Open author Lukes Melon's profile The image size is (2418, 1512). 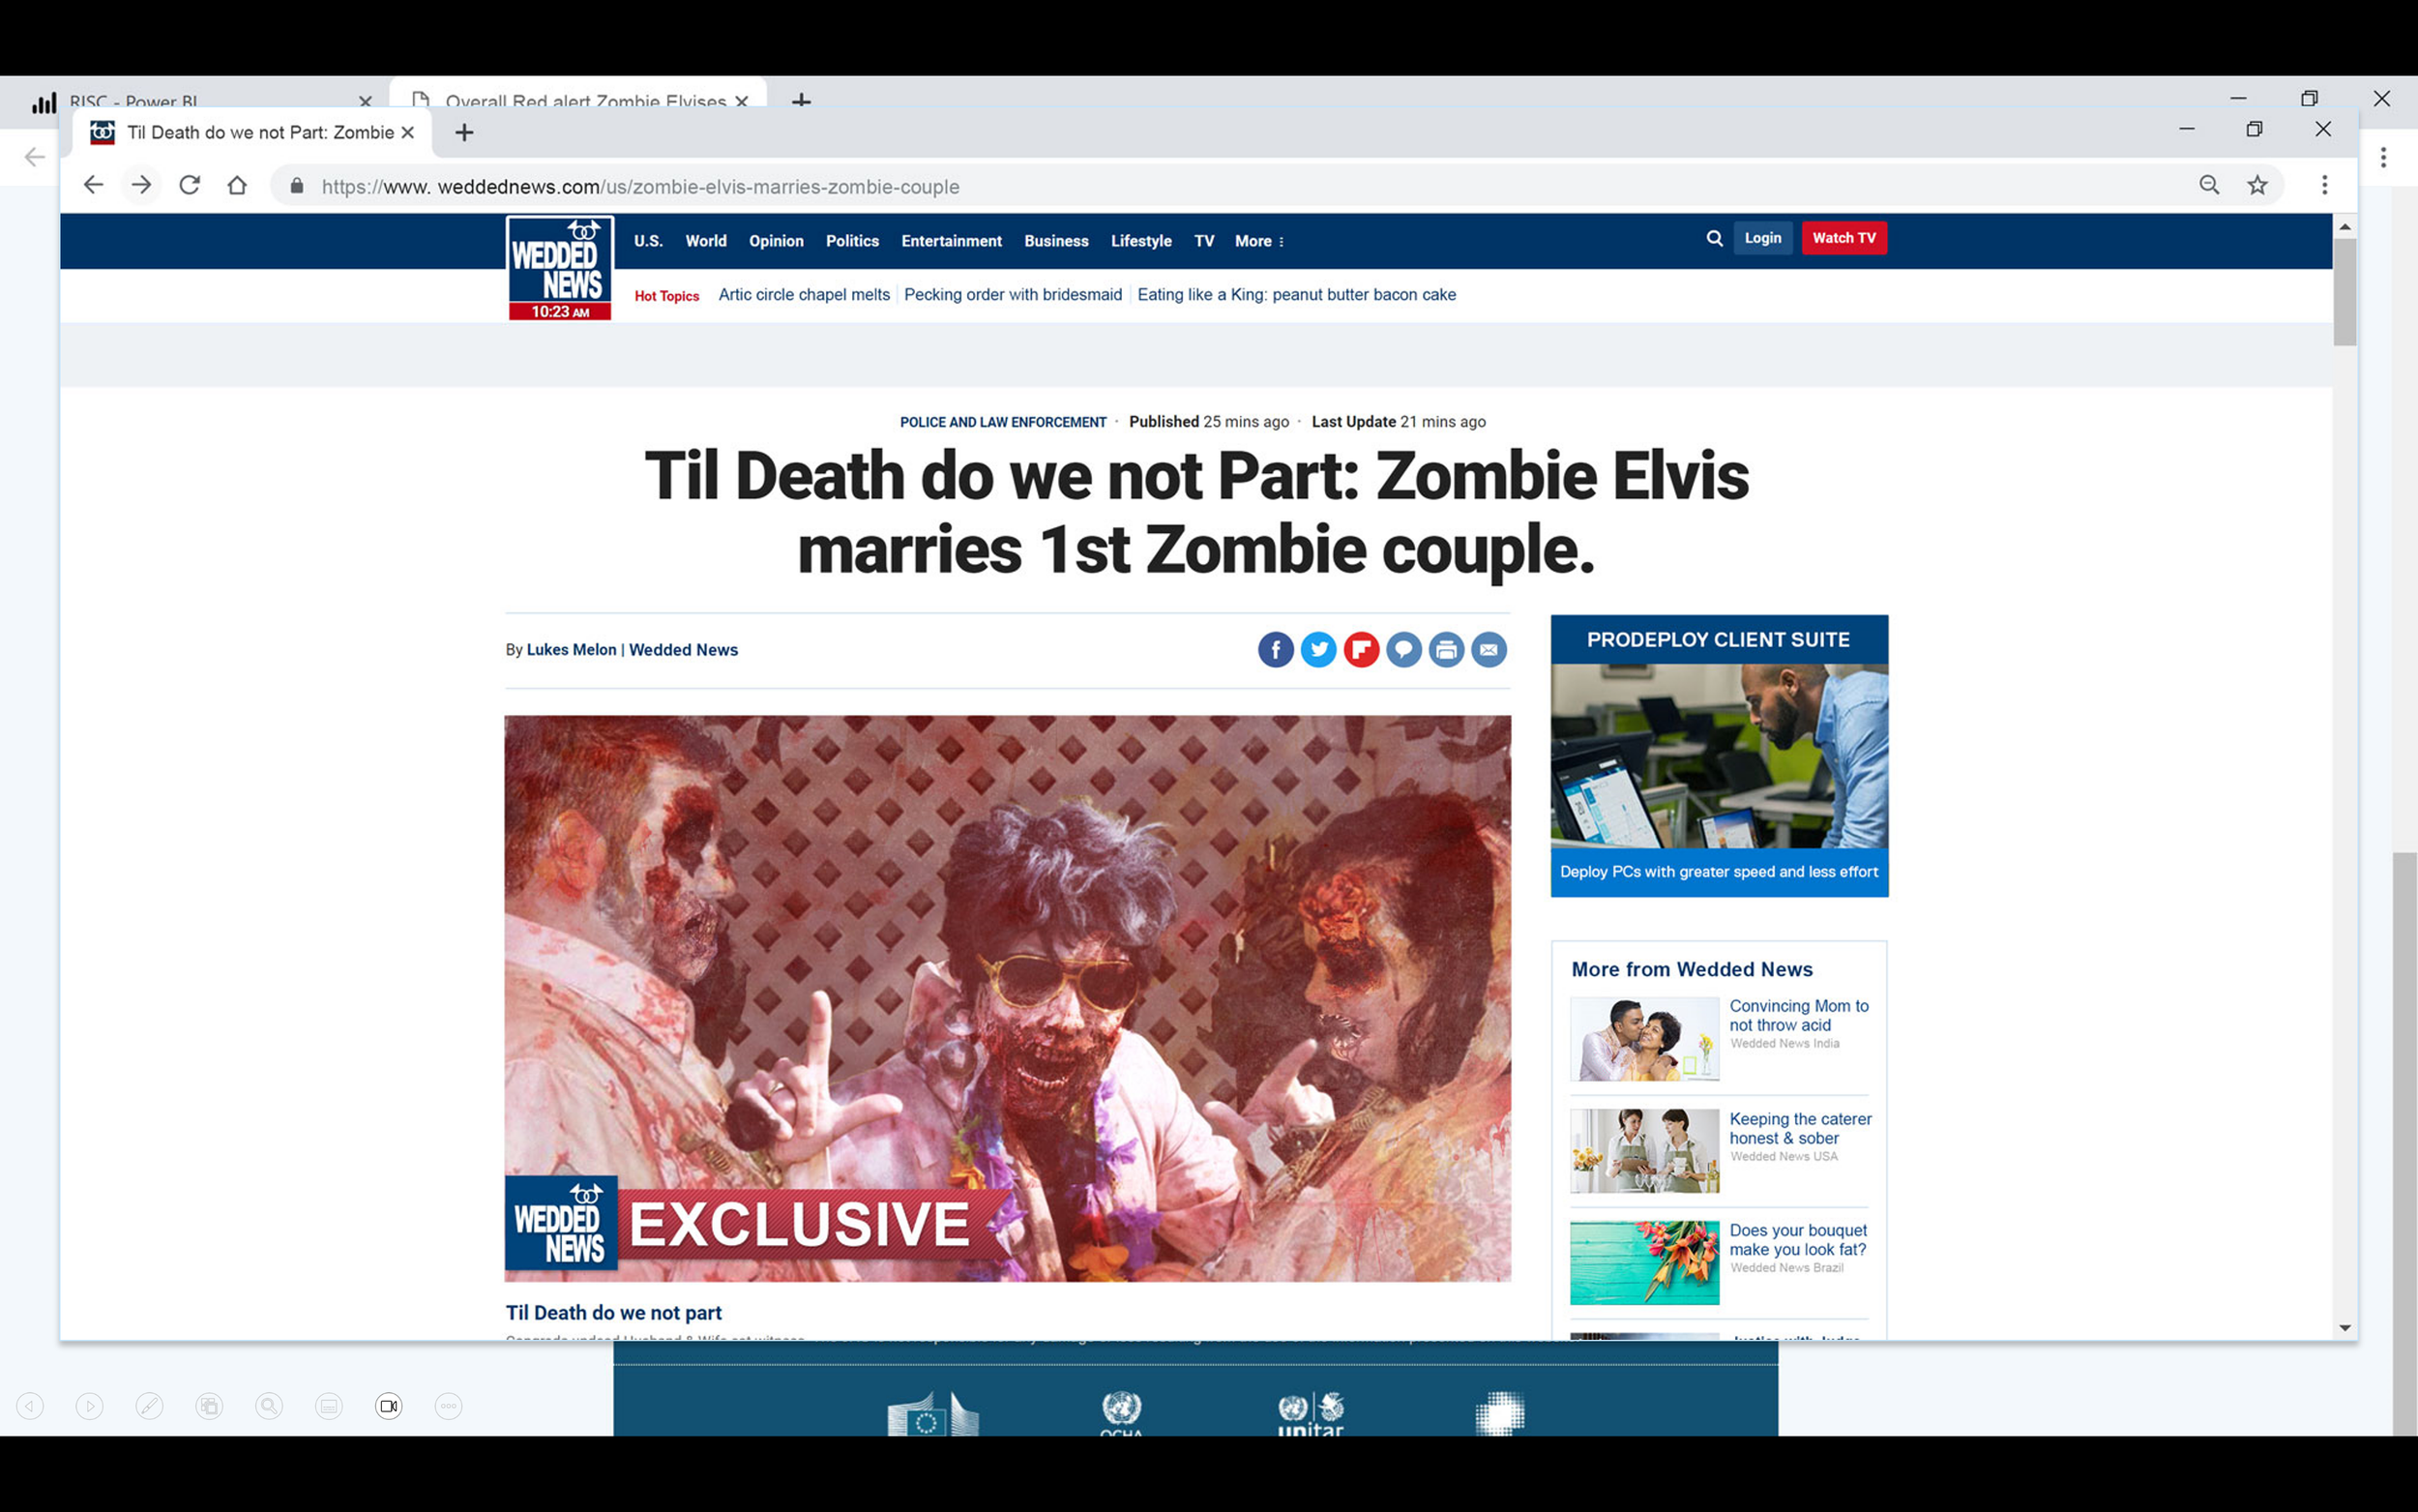(x=572, y=650)
